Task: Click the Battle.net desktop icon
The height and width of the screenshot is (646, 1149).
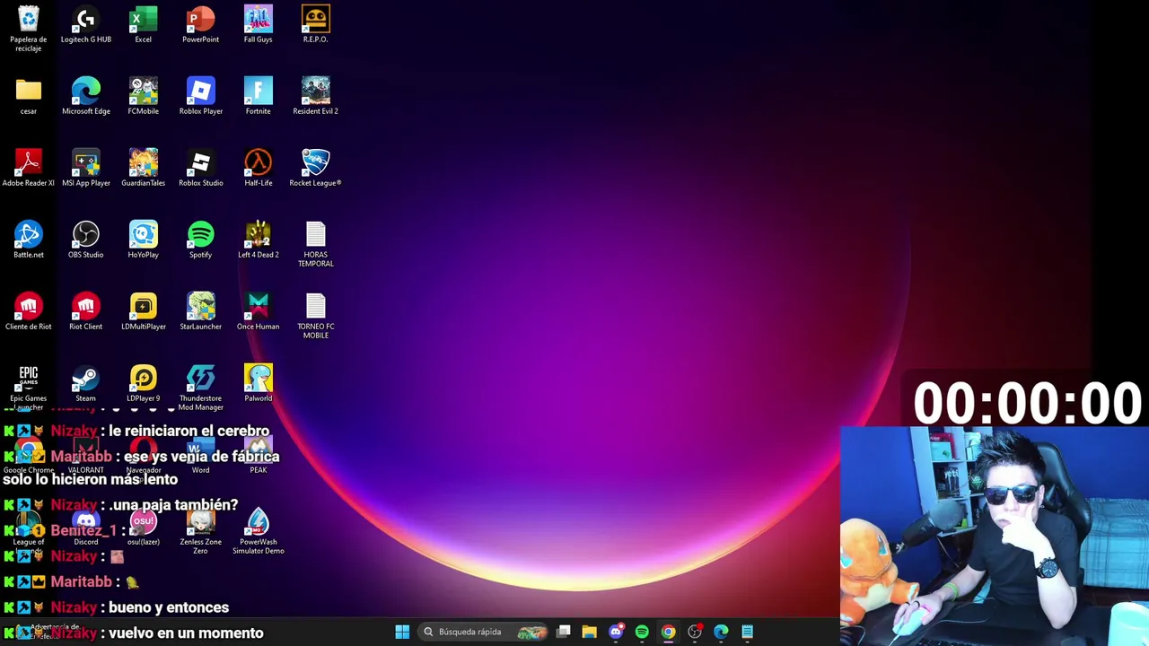Action: [29, 240]
